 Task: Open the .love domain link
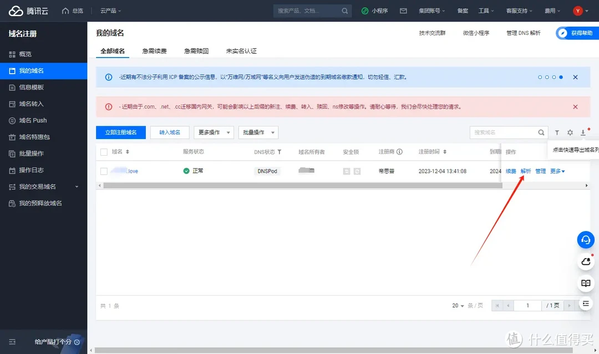[125, 171]
